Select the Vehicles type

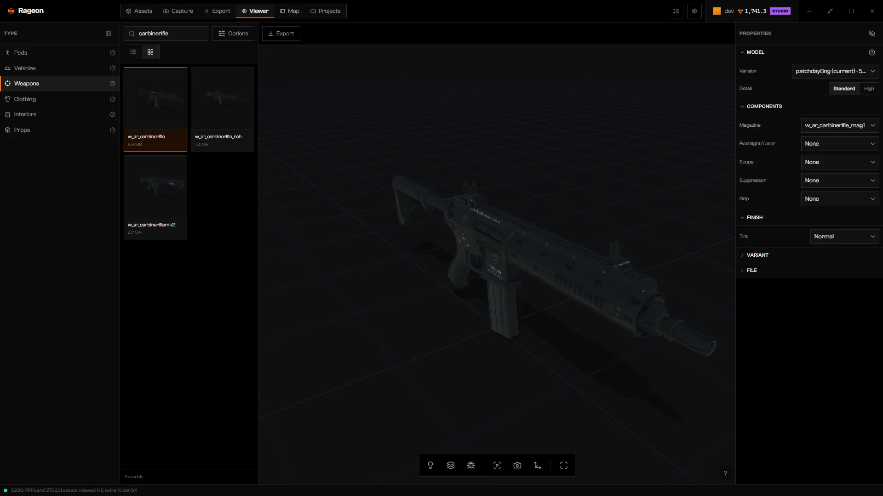pyautogui.click(x=60, y=68)
